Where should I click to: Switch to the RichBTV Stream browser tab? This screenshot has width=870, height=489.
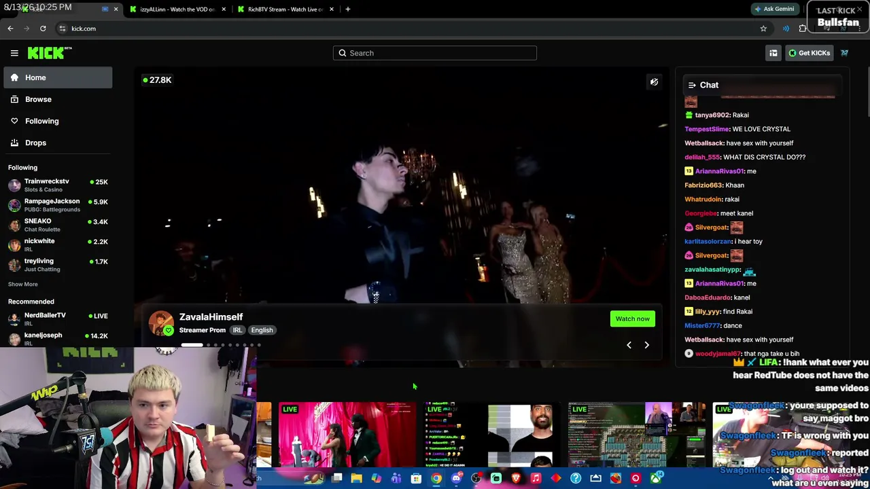(x=285, y=10)
